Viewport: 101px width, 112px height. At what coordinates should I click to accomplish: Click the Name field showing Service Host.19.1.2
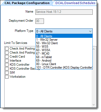[x=64, y=12]
